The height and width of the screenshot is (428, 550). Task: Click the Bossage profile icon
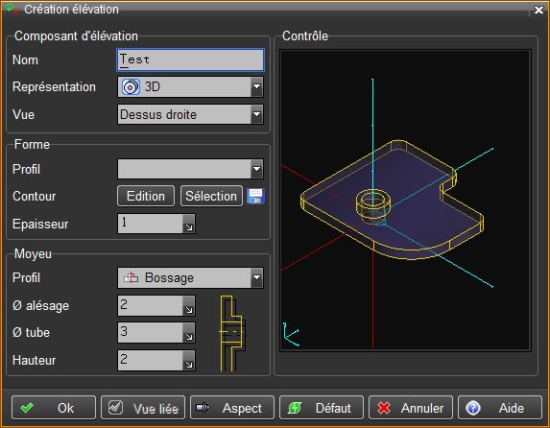pyautogui.click(x=131, y=277)
